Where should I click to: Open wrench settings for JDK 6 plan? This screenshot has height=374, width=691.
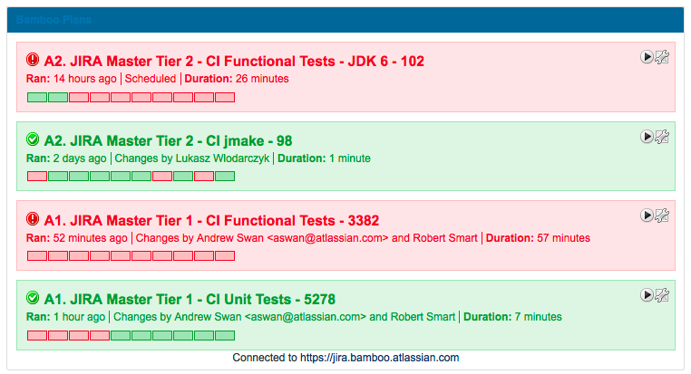click(x=662, y=57)
